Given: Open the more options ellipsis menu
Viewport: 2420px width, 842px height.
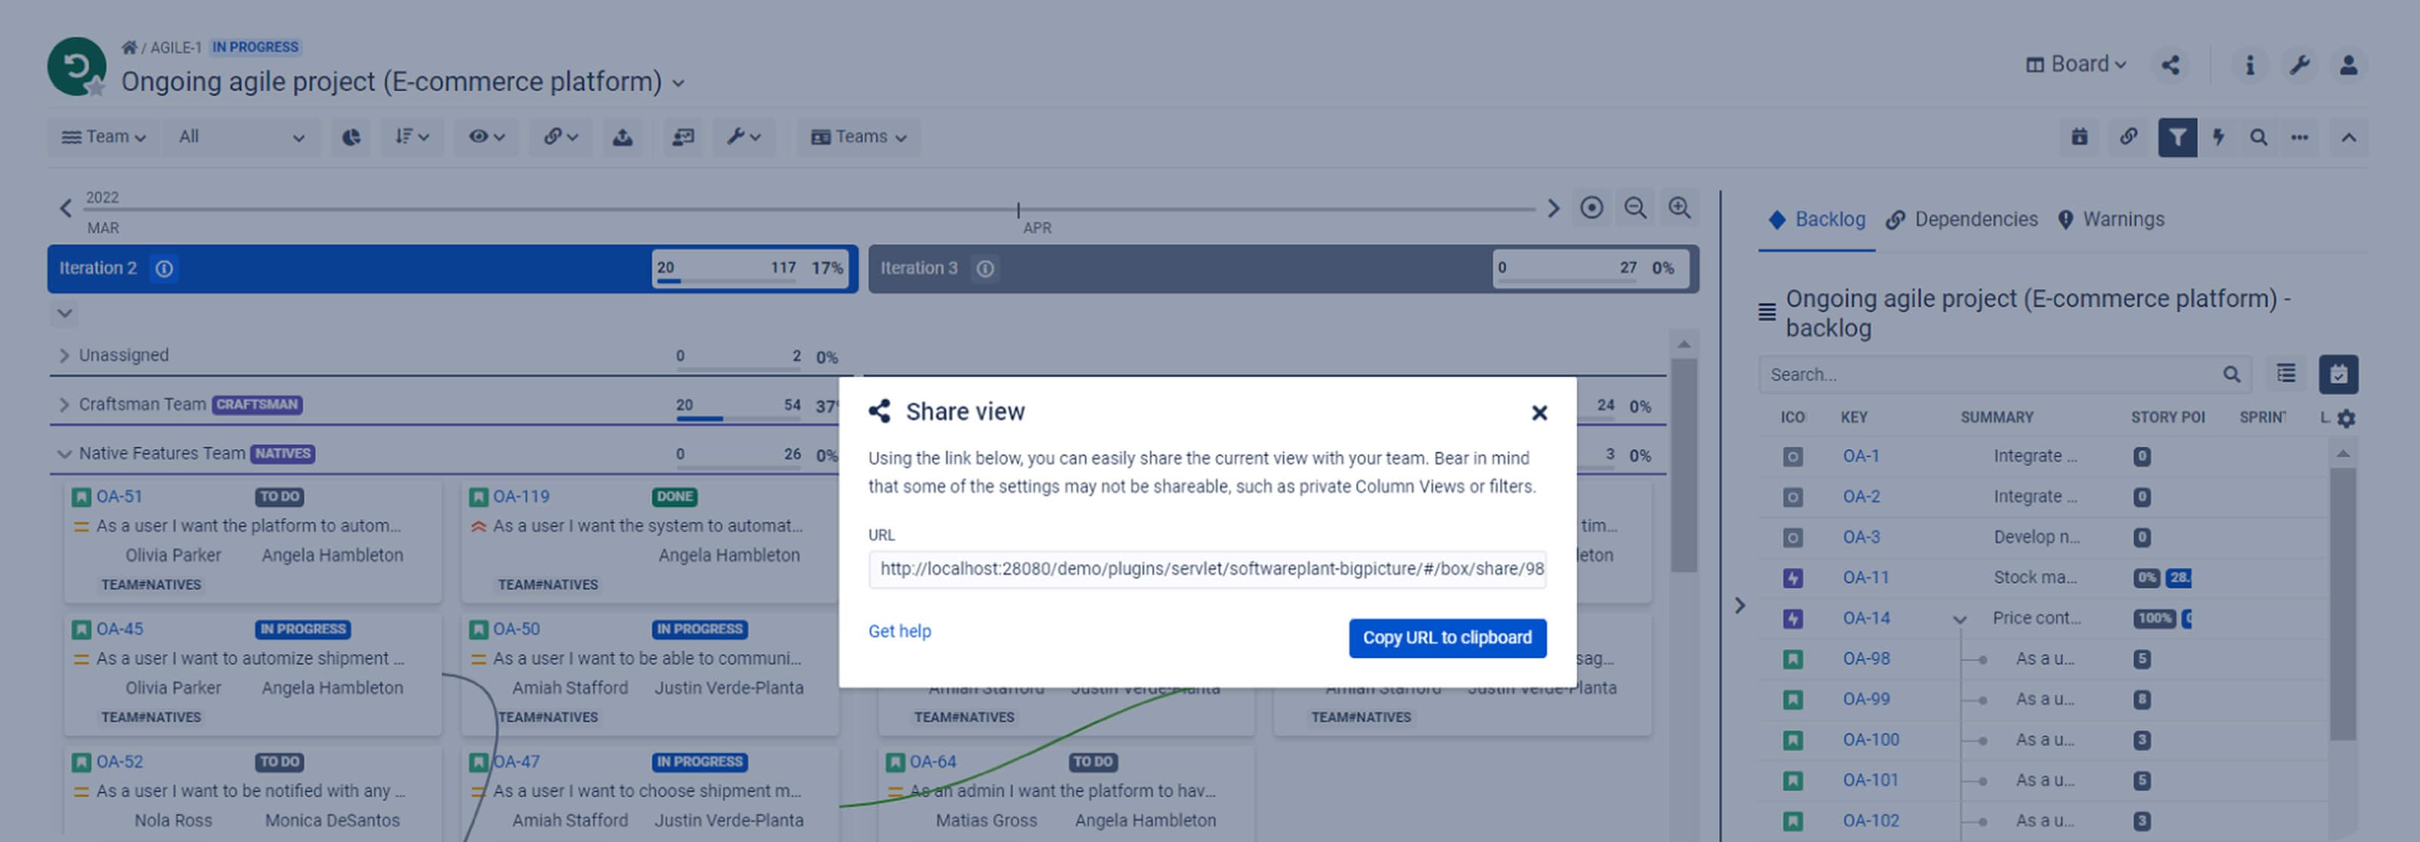Looking at the screenshot, I should click(x=2299, y=137).
